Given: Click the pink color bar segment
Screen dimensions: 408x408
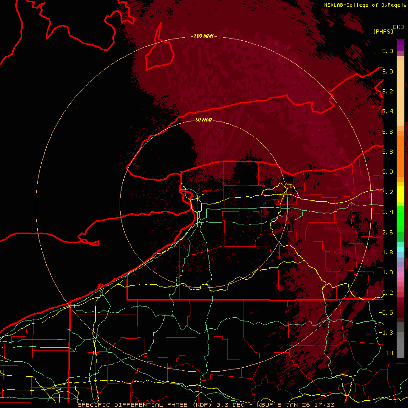Looking at the screenshot, I should 400,275.
